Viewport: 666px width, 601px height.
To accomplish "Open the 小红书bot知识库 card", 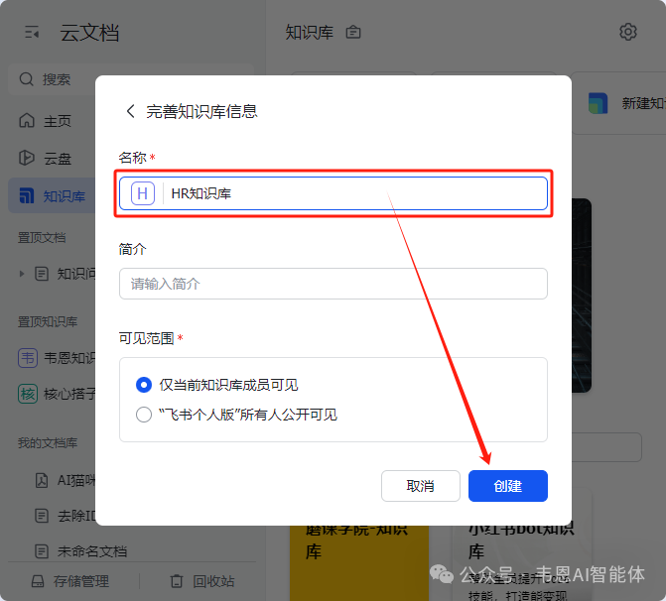I will 522,563.
